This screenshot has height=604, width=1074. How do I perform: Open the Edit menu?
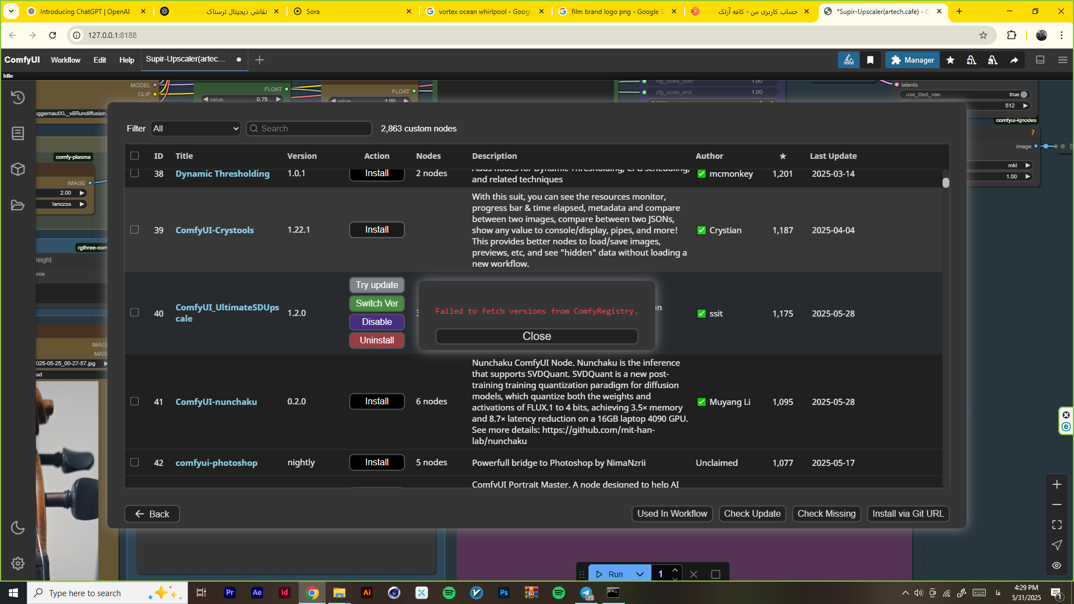point(100,60)
